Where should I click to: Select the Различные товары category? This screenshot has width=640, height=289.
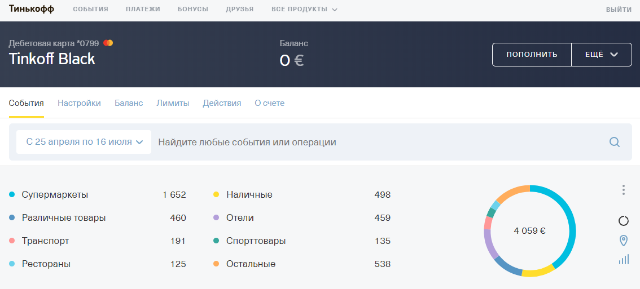(64, 218)
